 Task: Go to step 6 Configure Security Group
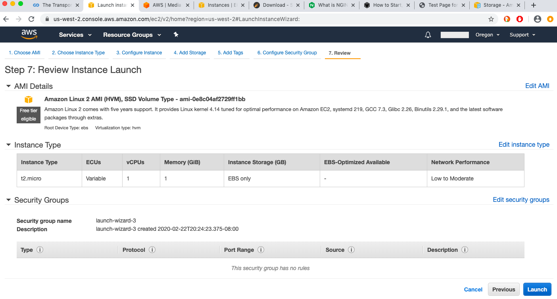(x=287, y=53)
